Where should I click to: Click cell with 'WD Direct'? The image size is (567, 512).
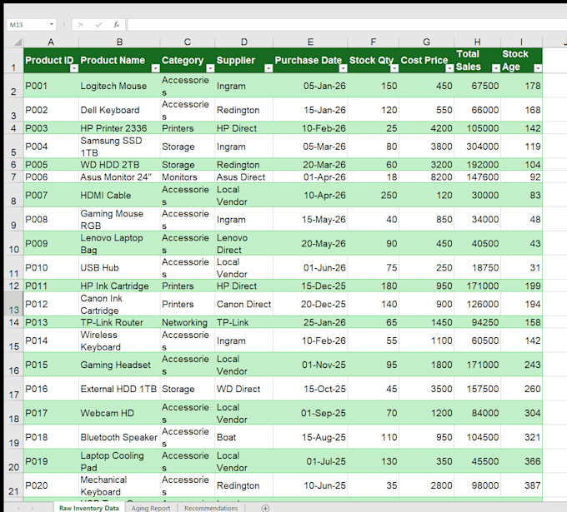(244, 389)
